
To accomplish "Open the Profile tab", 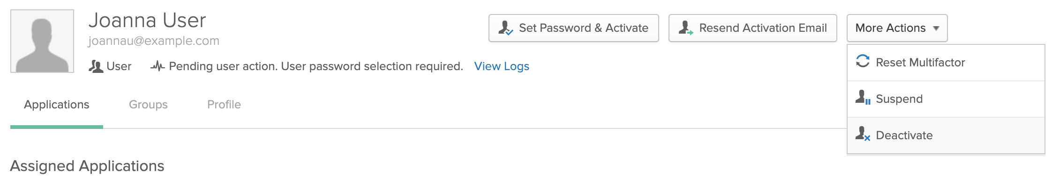I will 224,105.
